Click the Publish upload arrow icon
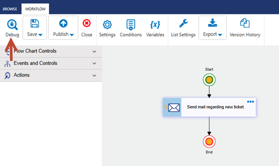 coord(63,24)
